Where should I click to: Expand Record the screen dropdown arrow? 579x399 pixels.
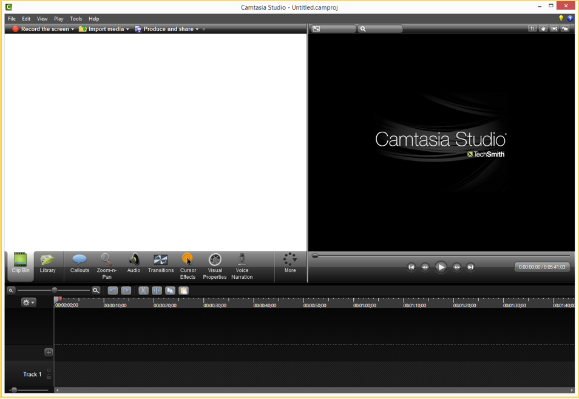point(73,29)
